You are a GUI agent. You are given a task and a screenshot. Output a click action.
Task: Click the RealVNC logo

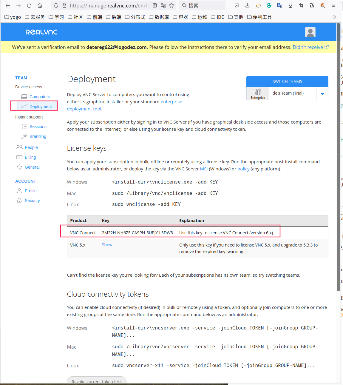tap(41, 32)
